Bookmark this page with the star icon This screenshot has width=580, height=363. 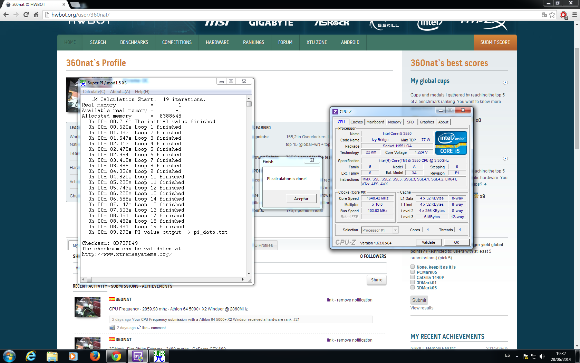(552, 15)
